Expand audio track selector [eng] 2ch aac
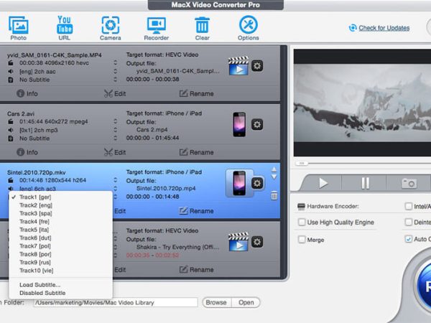 coord(115,71)
